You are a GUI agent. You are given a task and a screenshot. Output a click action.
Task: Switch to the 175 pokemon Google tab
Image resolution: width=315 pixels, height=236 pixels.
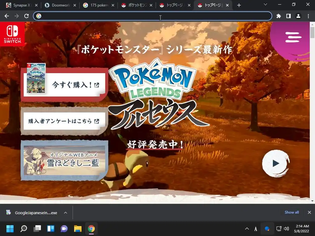(x=99, y=5)
